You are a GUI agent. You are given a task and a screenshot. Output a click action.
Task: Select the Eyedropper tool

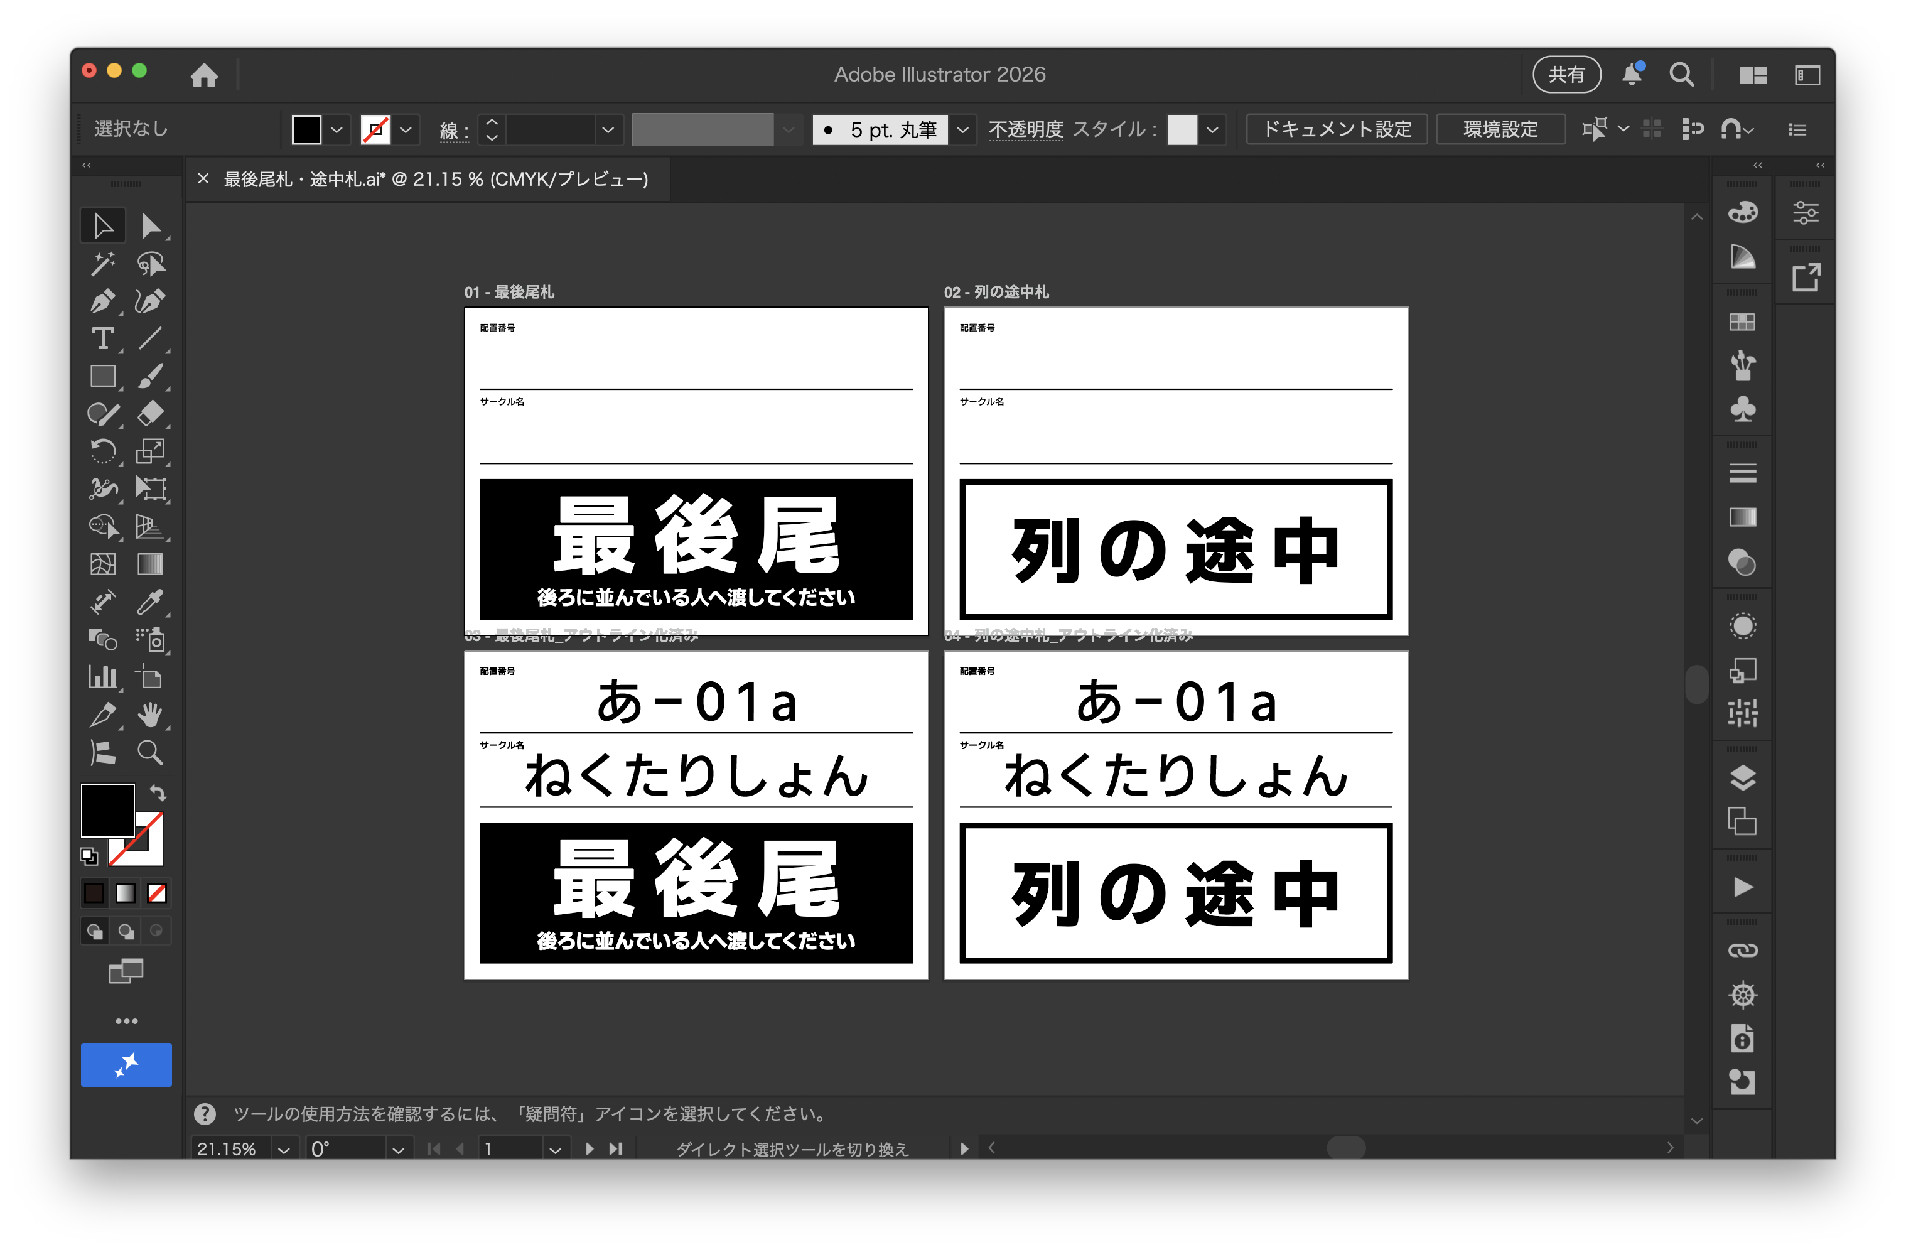151,602
